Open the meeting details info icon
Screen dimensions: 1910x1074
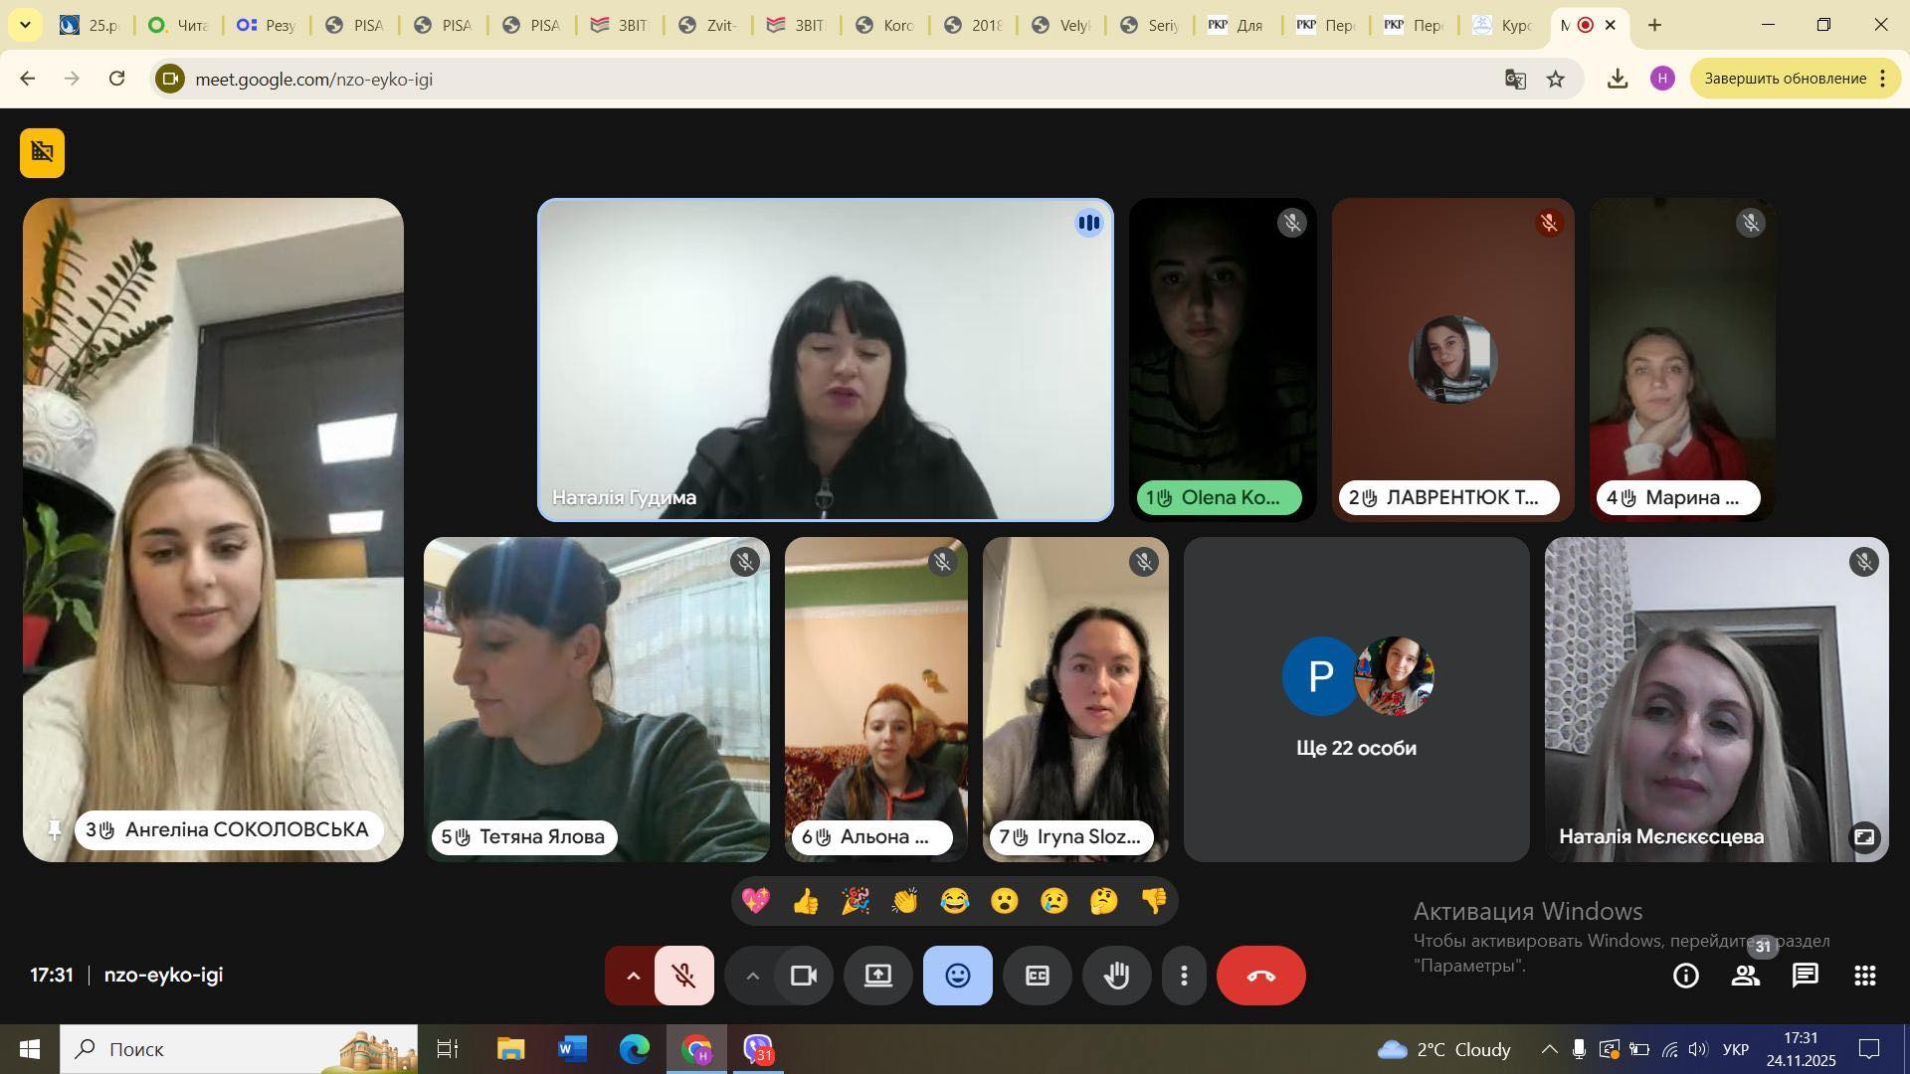[x=1685, y=976]
